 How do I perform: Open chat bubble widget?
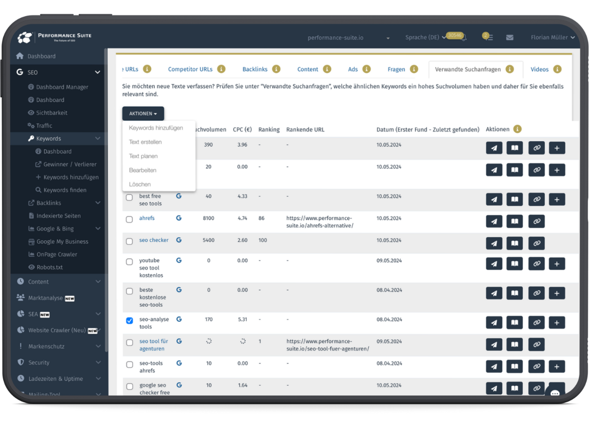(x=555, y=393)
